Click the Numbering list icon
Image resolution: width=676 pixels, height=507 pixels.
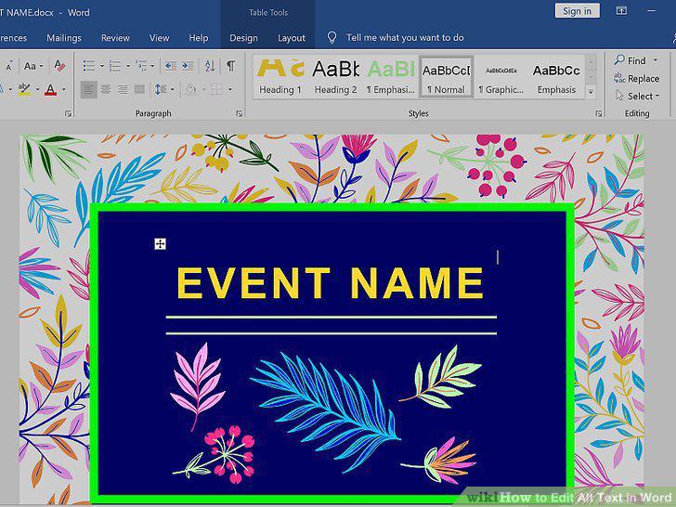[115, 66]
